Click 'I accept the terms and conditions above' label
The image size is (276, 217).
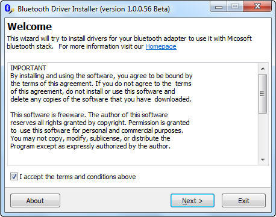(x=78, y=177)
